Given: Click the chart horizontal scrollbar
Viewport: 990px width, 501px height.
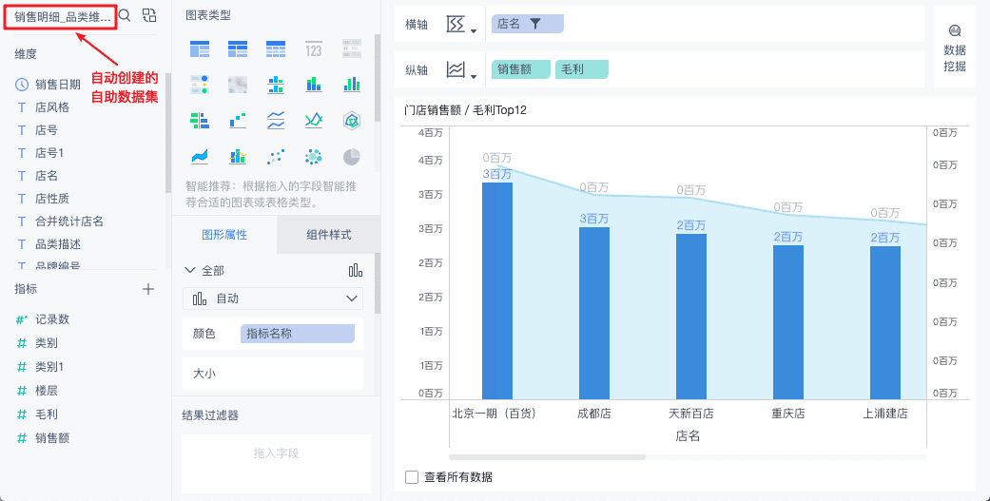Looking at the screenshot, I should pyautogui.click(x=547, y=456).
